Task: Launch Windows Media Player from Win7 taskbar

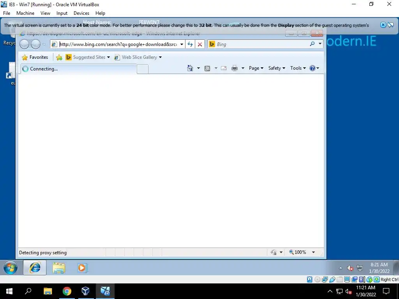Action: (x=82, y=268)
